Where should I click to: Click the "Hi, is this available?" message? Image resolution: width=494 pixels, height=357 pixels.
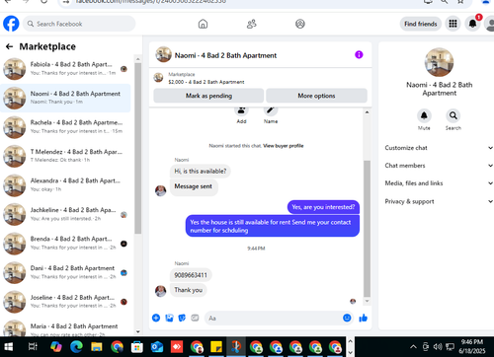click(201, 172)
